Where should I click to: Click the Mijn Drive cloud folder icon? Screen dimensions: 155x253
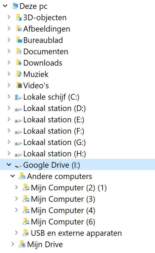tap(22, 244)
